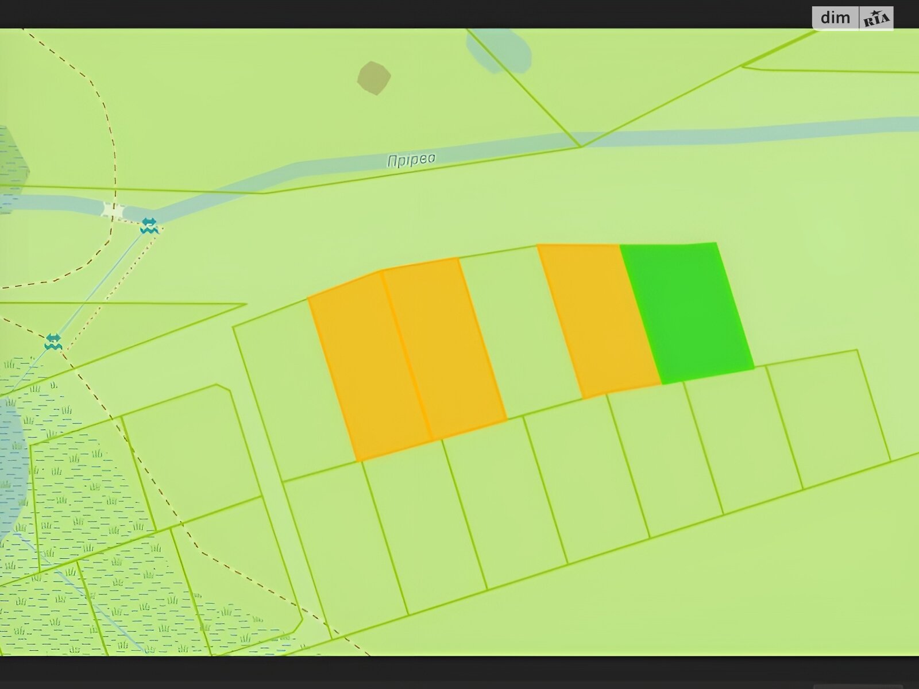The width and height of the screenshot is (919, 689).
Task: Select the rightmost parcel in the lower row
Action: pos(827,418)
